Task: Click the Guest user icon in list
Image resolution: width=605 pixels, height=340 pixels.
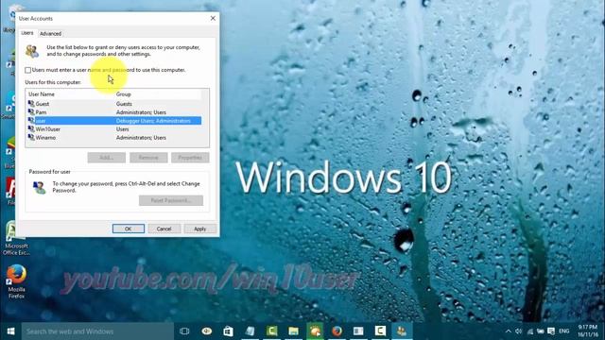Action: pos(31,103)
